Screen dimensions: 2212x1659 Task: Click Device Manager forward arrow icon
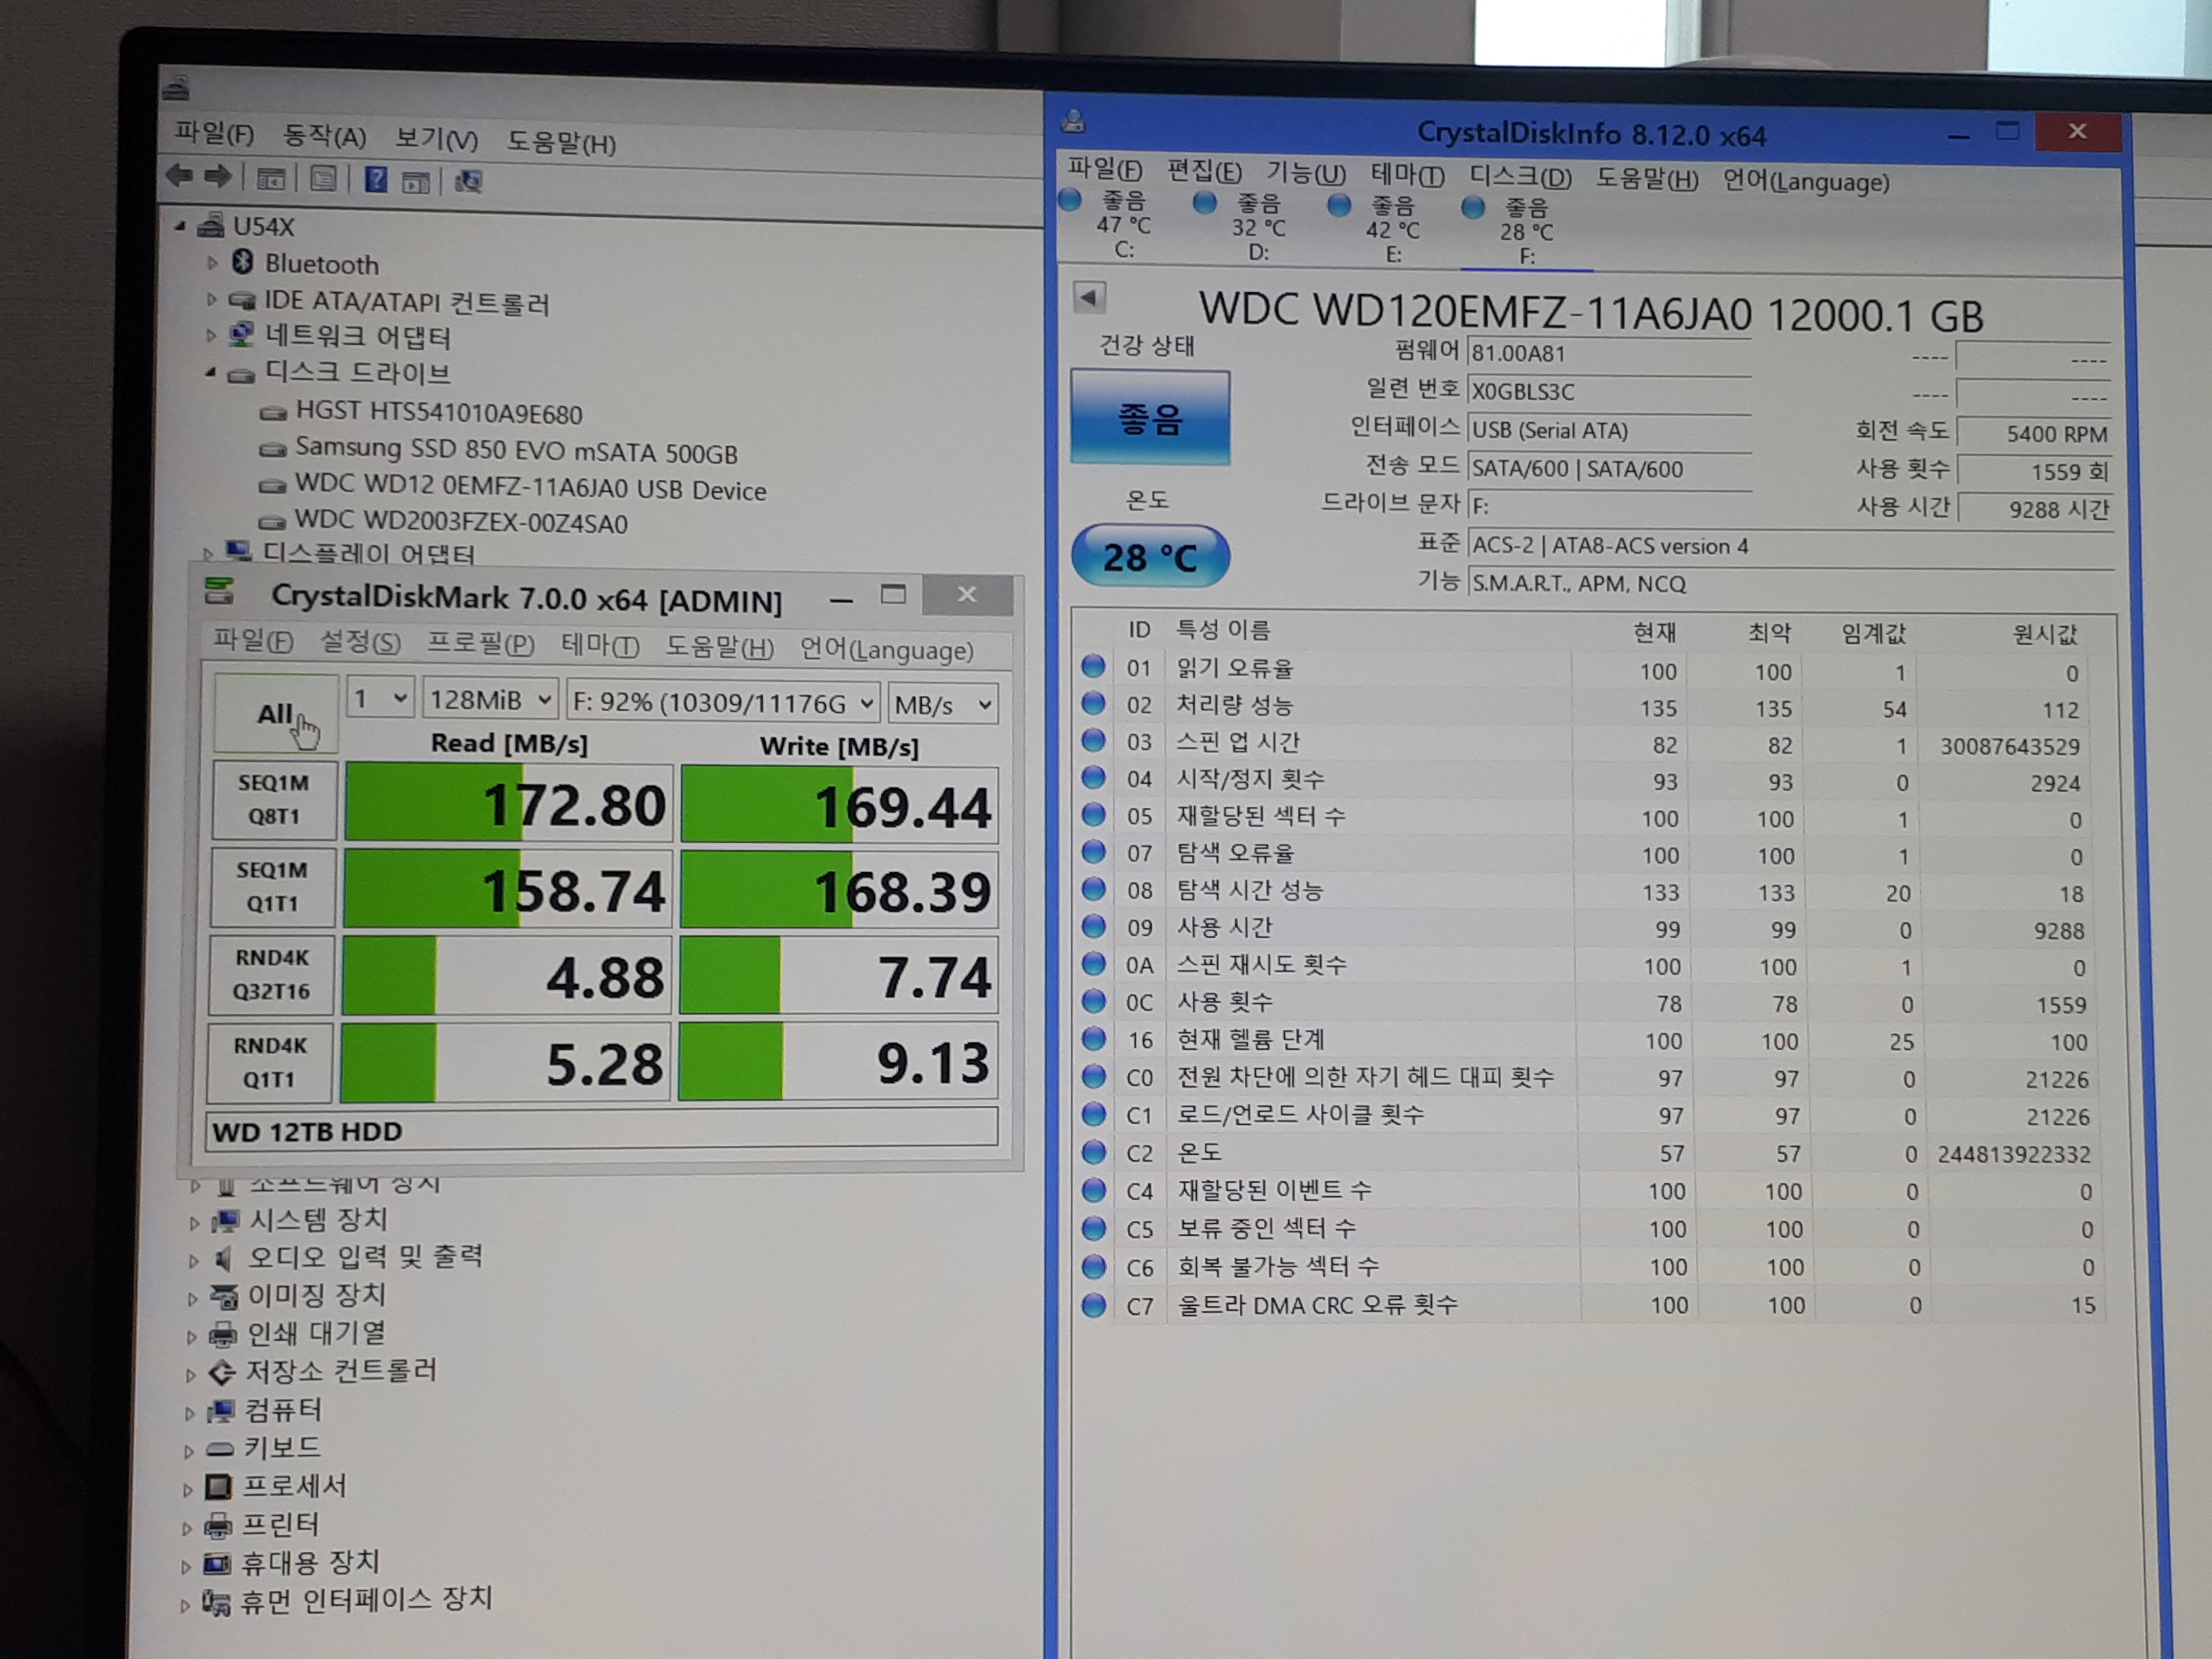point(217,177)
